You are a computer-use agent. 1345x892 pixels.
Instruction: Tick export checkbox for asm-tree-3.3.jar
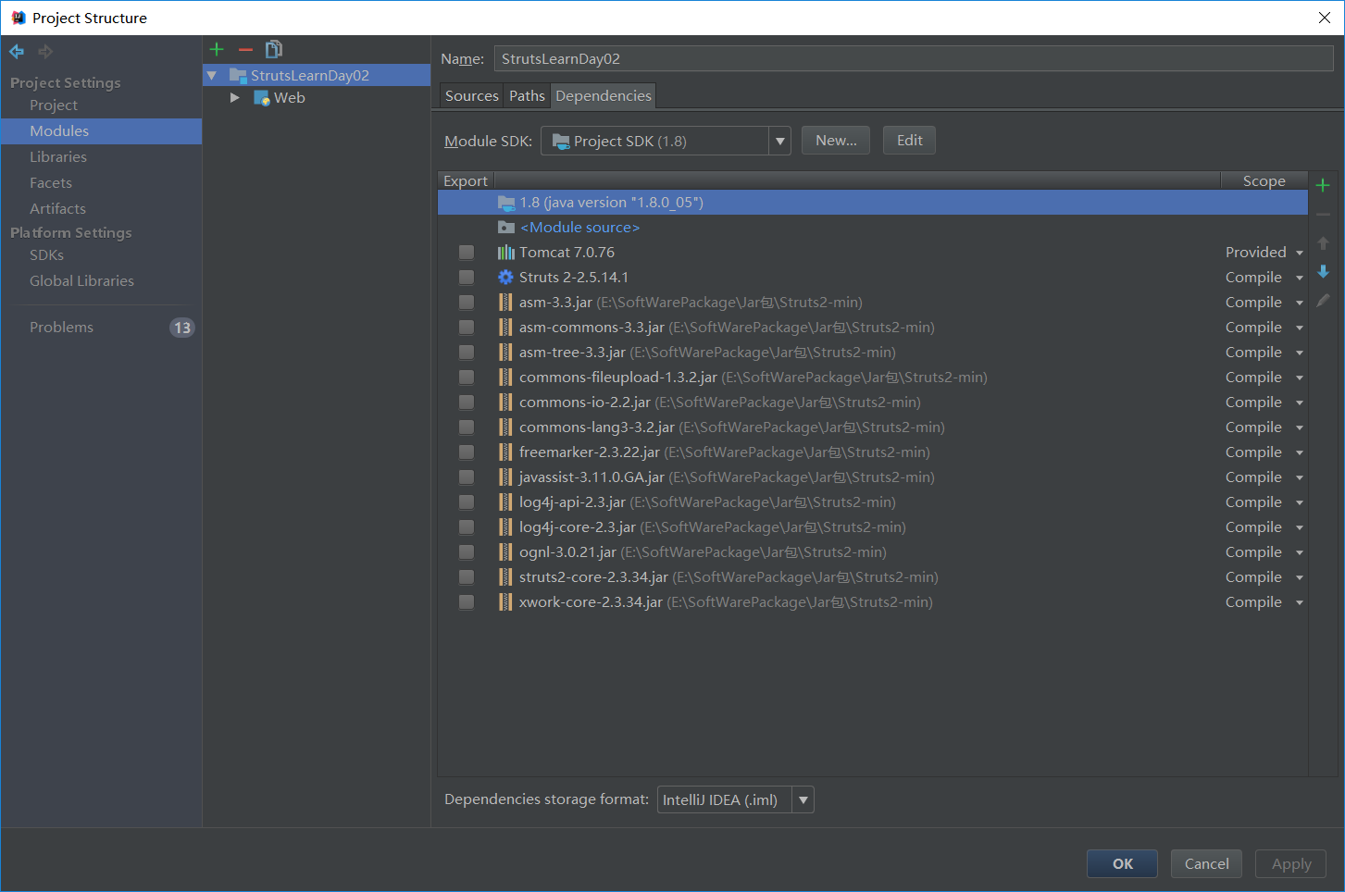coord(467,353)
